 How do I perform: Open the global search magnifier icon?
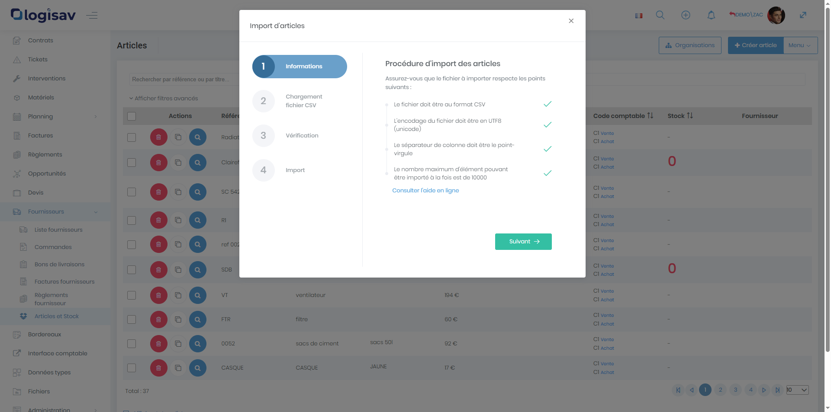[x=660, y=15]
